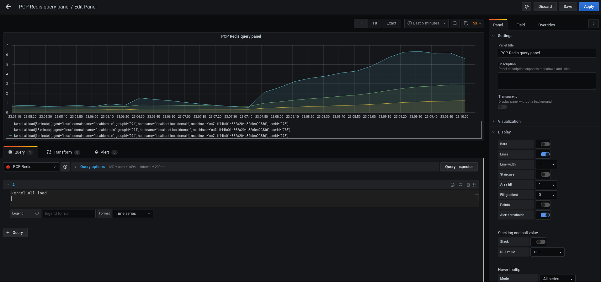
Task: Collapse the Display section
Action: click(x=504, y=132)
